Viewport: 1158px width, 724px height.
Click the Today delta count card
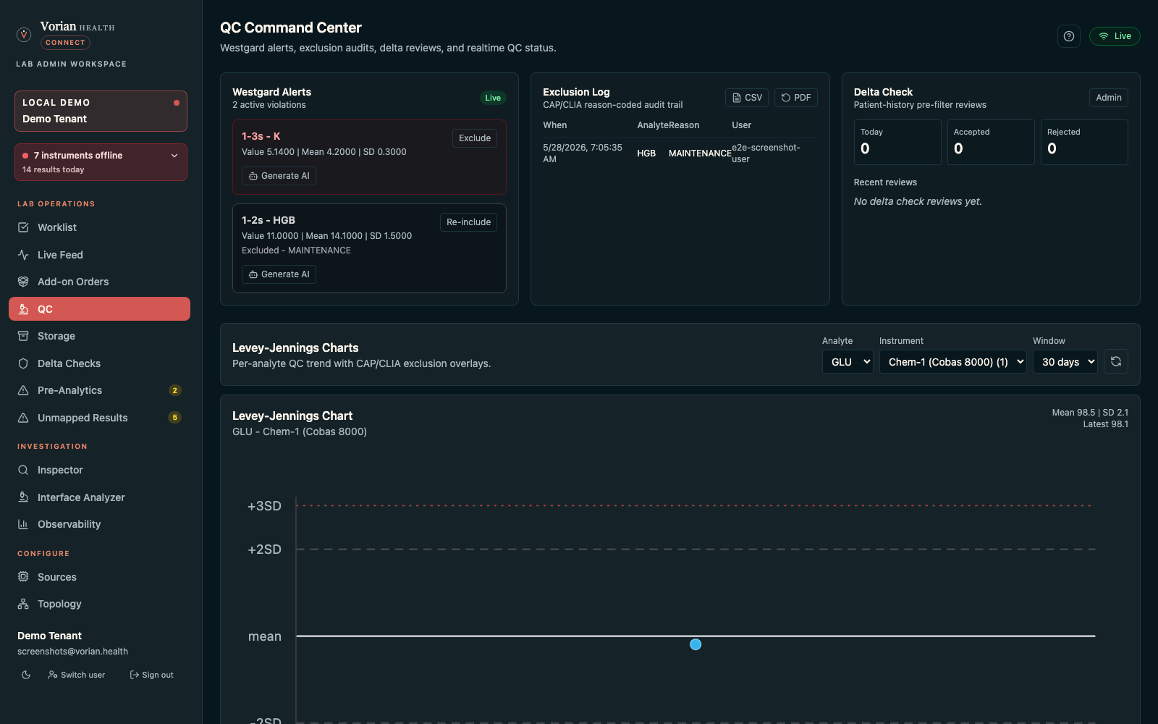897,142
